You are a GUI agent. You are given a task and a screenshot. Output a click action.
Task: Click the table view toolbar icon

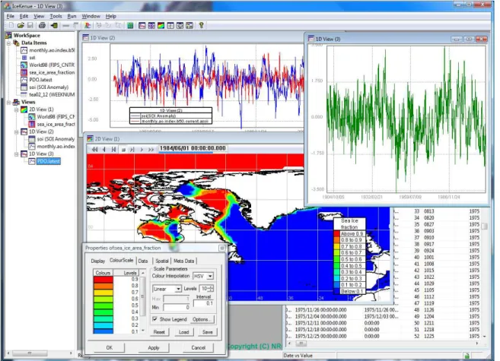pos(170,26)
